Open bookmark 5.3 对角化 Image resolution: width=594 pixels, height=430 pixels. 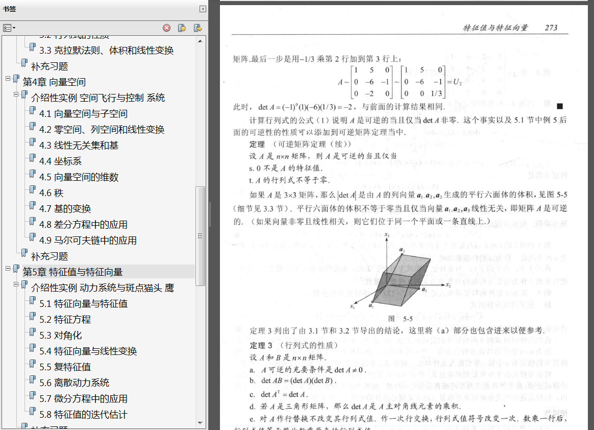(61, 336)
